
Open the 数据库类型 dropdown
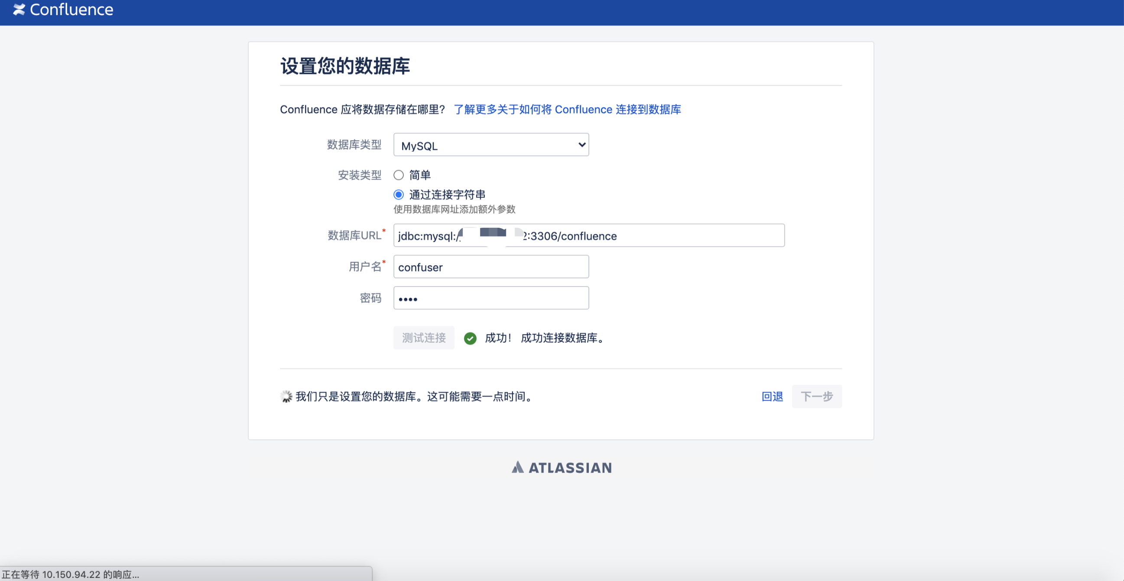tap(491, 145)
